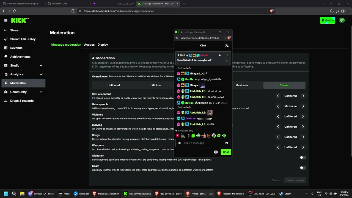The width and height of the screenshot is (352, 198).
Task: Open the media control music-note icon
Action: pyautogui.click(x=337, y=11)
